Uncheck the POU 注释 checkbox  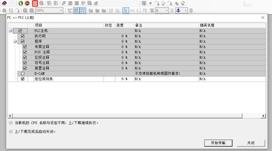pos(25,52)
